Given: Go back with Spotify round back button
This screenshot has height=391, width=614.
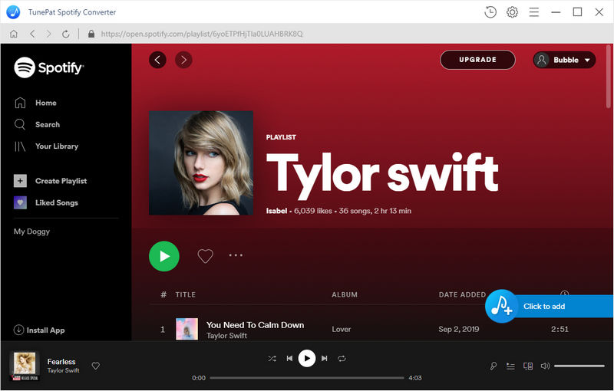Looking at the screenshot, I should [157, 60].
